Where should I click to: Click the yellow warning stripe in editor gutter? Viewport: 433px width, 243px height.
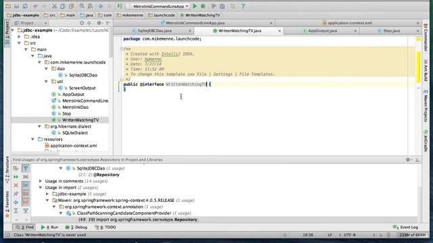pos(418,67)
